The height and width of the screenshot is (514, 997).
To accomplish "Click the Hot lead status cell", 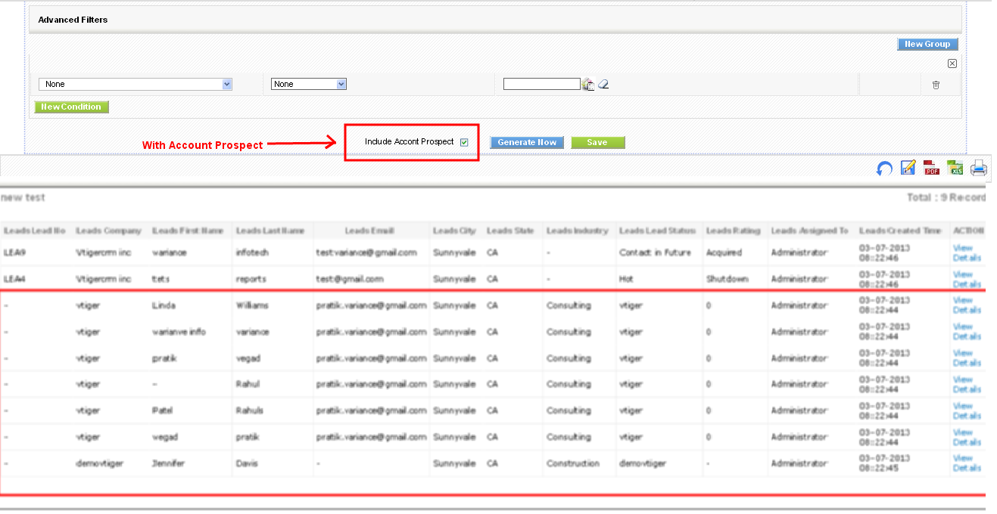I will [626, 279].
